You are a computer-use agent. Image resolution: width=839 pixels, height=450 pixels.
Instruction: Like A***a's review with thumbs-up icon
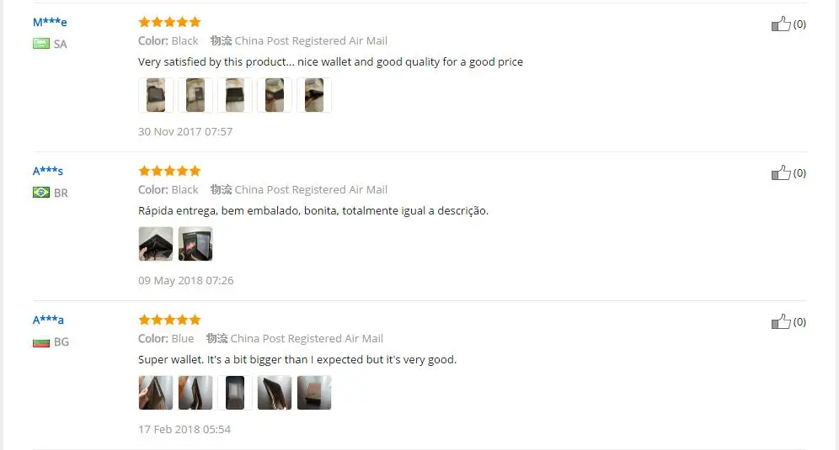(781, 322)
